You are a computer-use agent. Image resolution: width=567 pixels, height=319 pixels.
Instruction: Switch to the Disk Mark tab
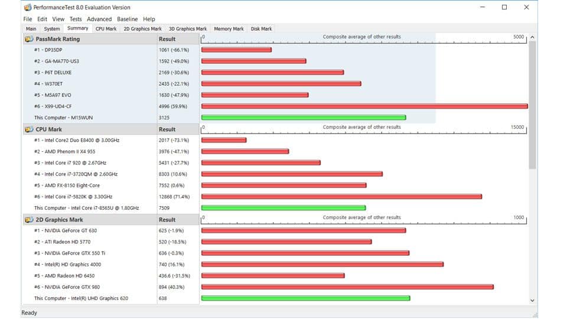[x=261, y=28]
